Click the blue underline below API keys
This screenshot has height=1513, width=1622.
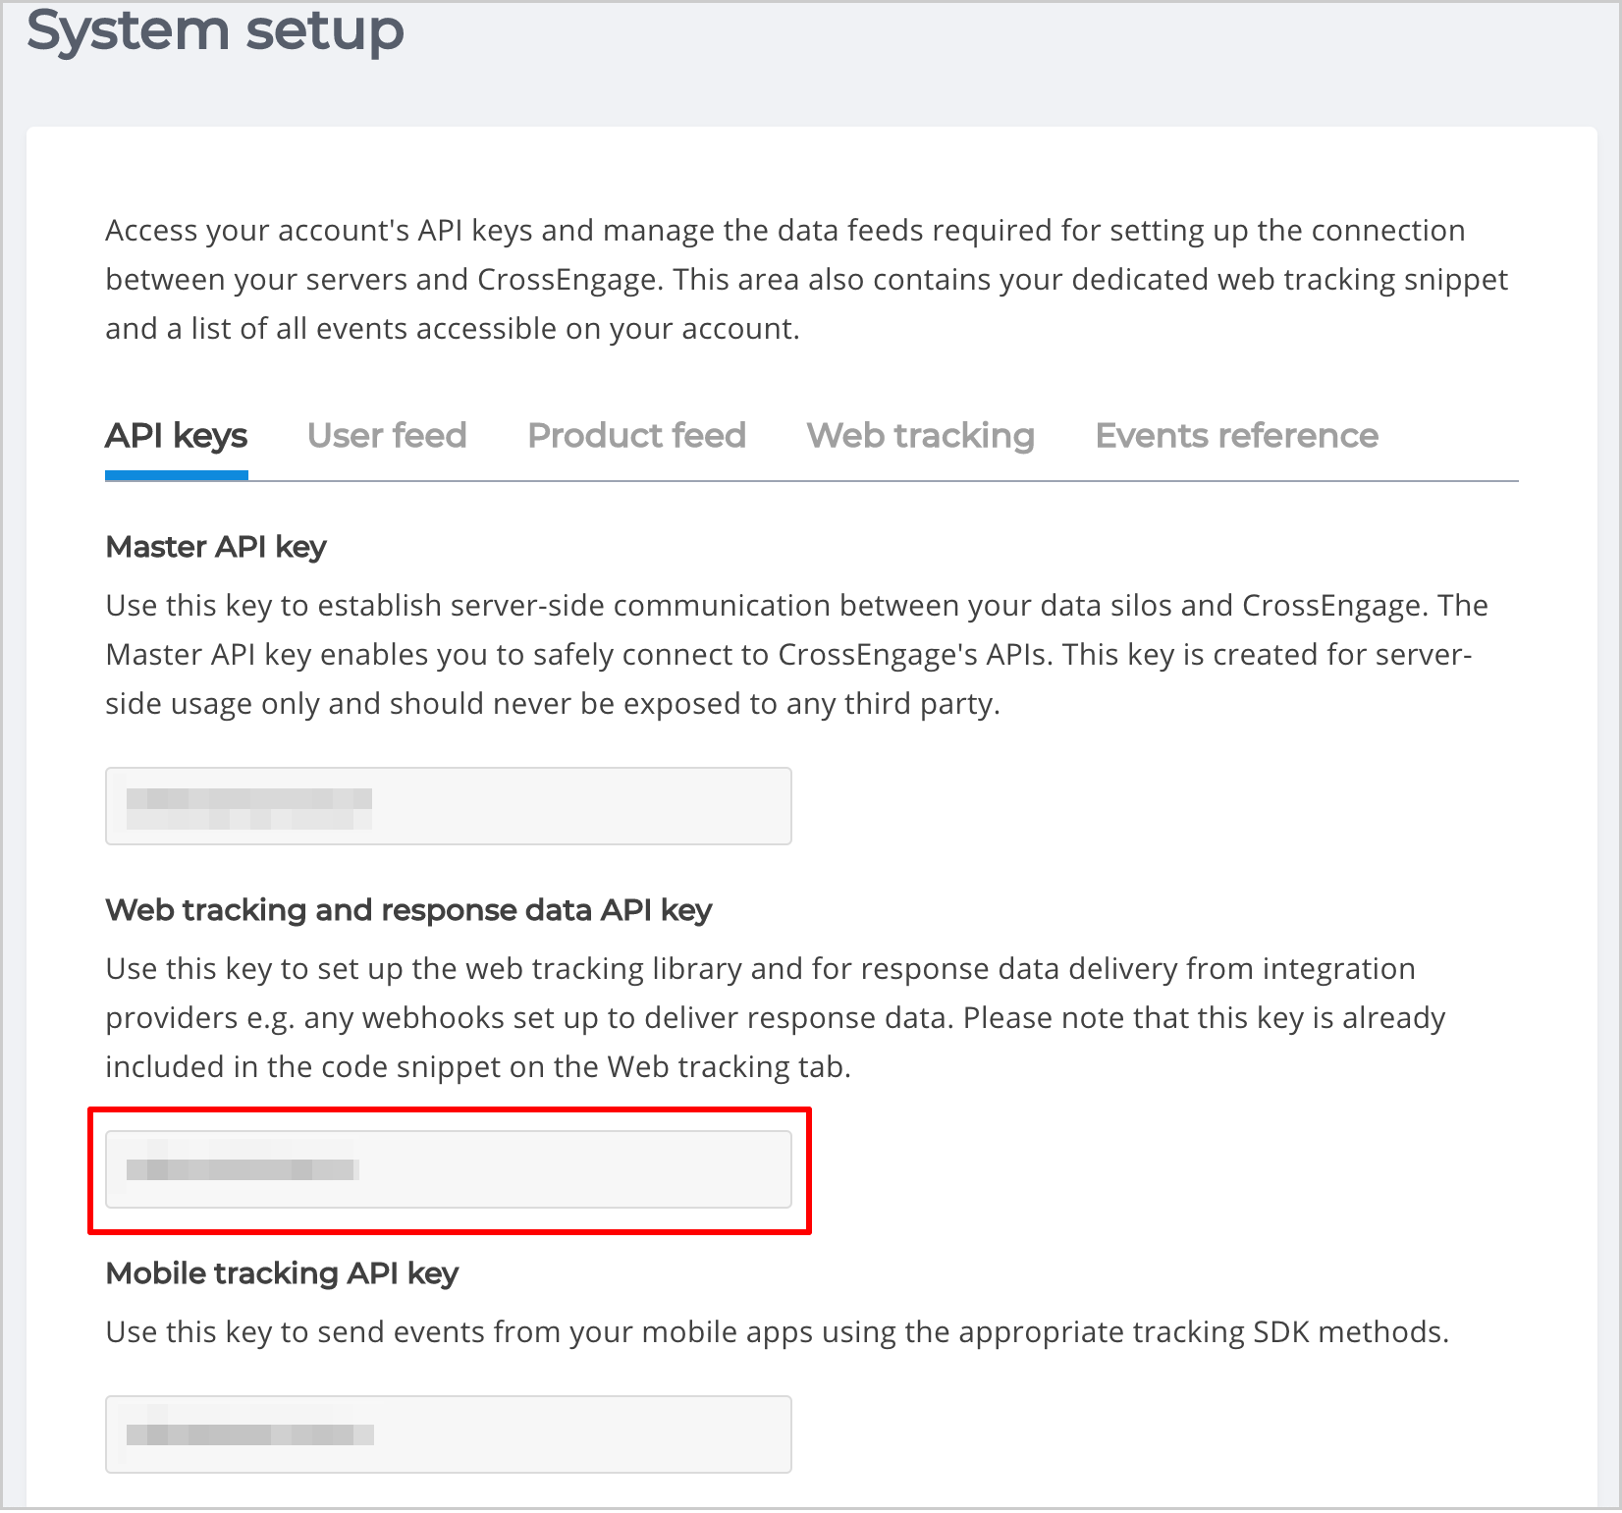[176, 476]
